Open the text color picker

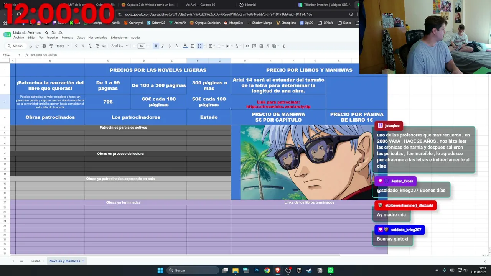176,46
